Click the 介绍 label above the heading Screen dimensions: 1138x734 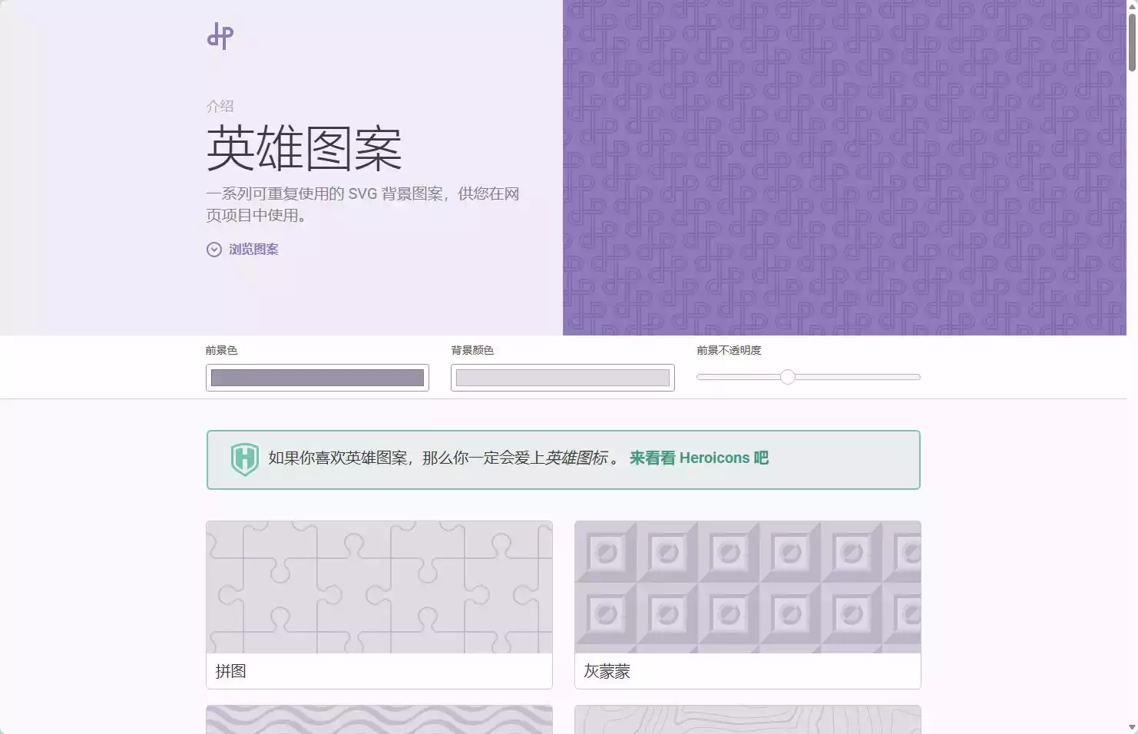click(x=220, y=106)
